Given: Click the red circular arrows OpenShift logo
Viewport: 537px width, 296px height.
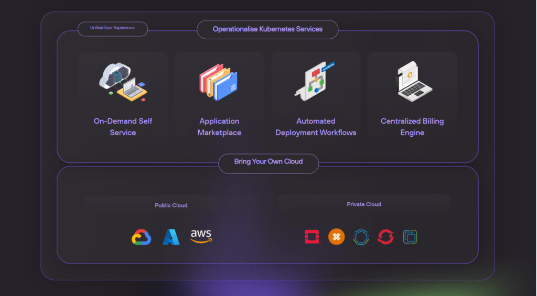Looking at the screenshot, I should tap(385, 237).
